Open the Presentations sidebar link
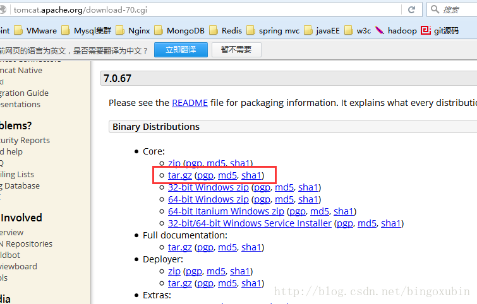The height and width of the screenshot is (304, 477). click(x=20, y=105)
